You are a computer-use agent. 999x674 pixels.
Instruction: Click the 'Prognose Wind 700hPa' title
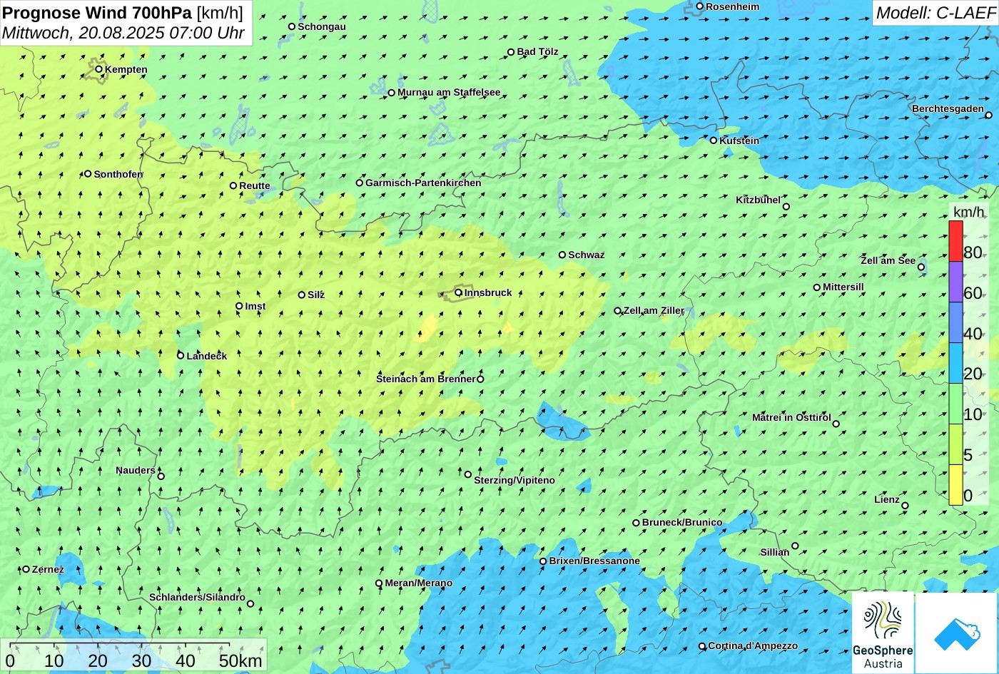tap(97, 12)
